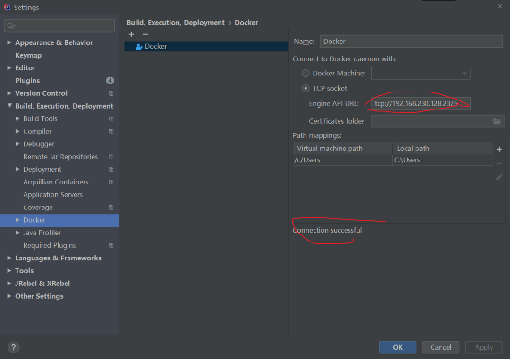The image size is (510, 359).
Task: Add a path mapping with plus icon
Action: [x=499, y=149]
